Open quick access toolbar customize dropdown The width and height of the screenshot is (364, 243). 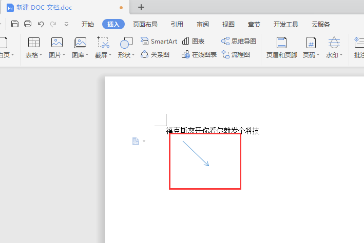point(66,24)
